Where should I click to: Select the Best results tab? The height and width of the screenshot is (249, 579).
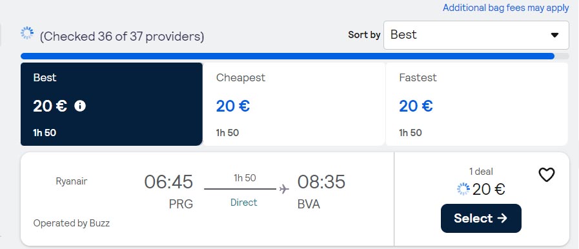112,104
